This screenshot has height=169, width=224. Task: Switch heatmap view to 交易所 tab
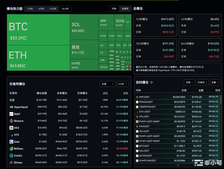tap(125, 9)
